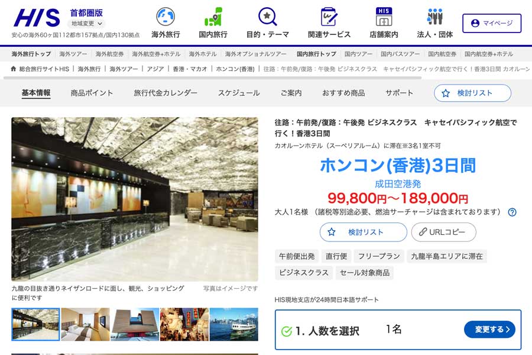The width and height of the screenshot is (532, 355).
Task: Click the help question mark icon
Action: tap(512, 212)
